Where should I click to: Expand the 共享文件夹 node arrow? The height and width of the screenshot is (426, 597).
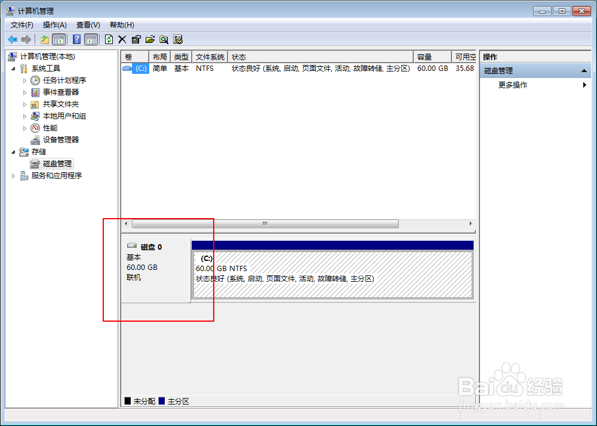click(24, 104)
